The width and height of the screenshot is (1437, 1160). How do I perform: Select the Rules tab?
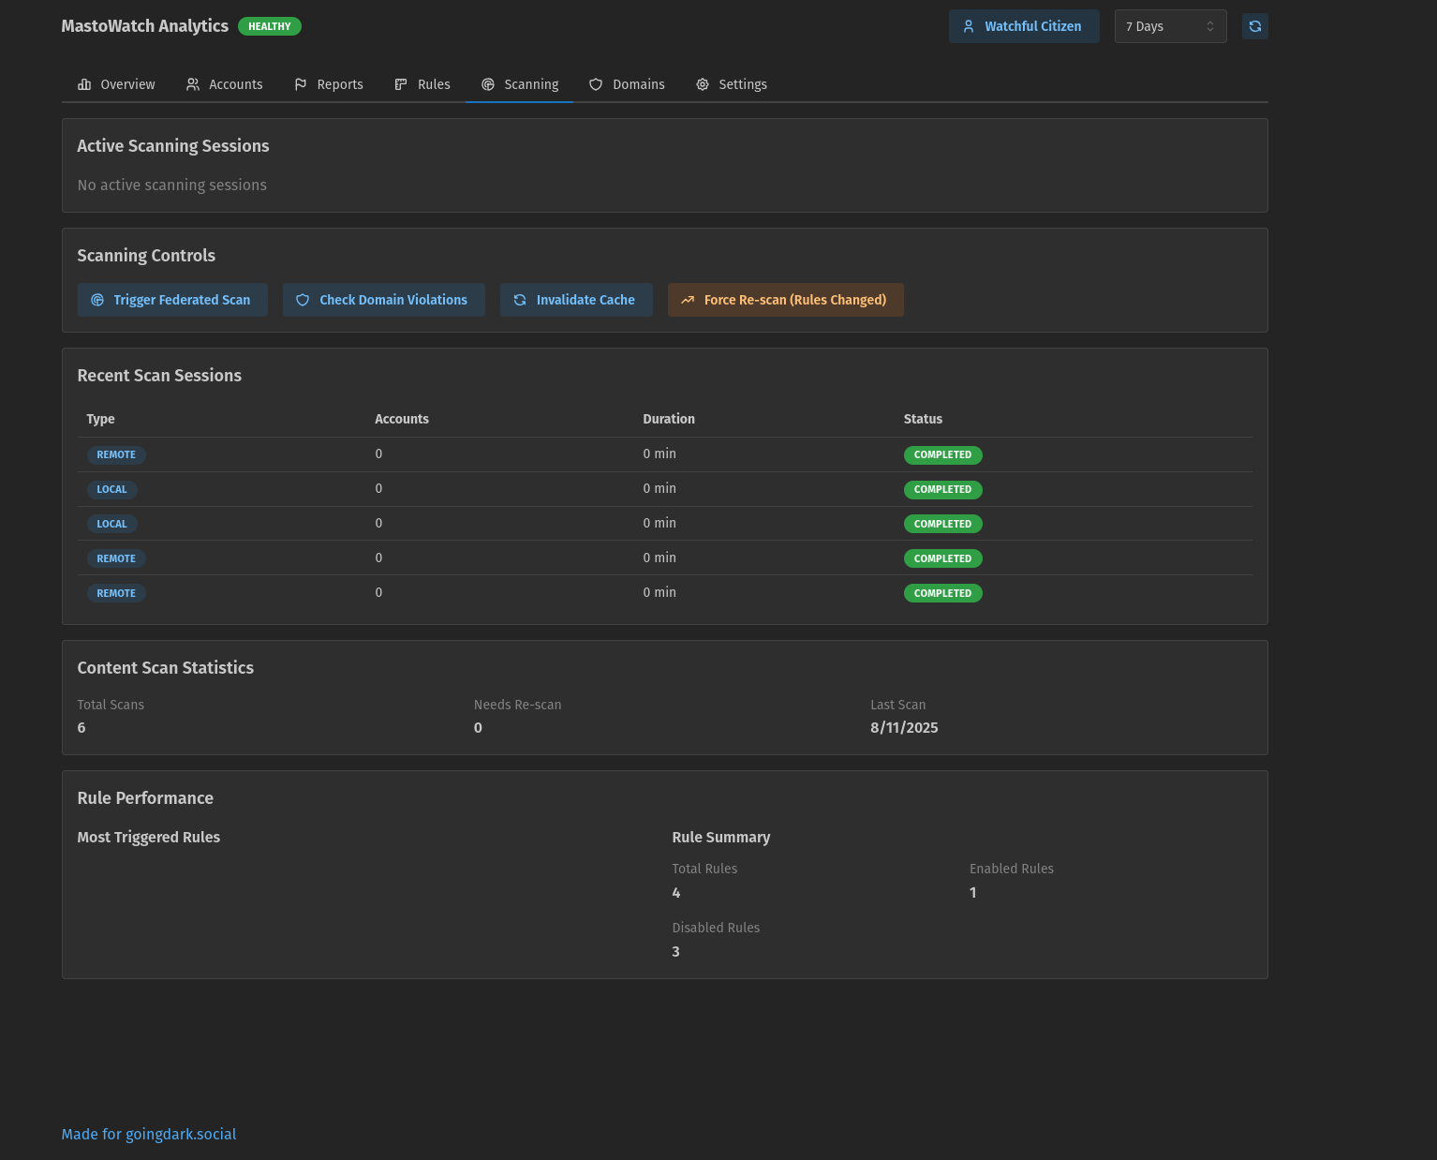(422, 84)
